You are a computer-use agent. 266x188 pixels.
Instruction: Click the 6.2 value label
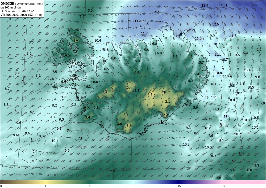click(88, 87)
